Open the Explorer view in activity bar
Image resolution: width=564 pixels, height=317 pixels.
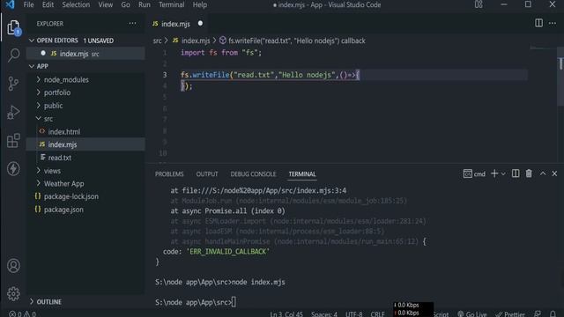coord(13,27)
